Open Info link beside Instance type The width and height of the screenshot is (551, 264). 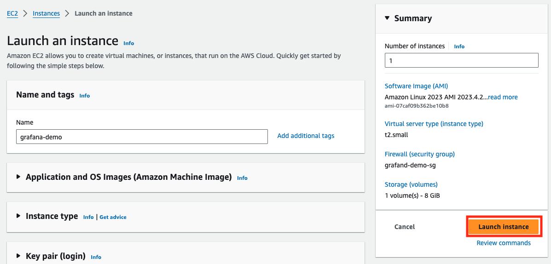[x=88, y=217]
